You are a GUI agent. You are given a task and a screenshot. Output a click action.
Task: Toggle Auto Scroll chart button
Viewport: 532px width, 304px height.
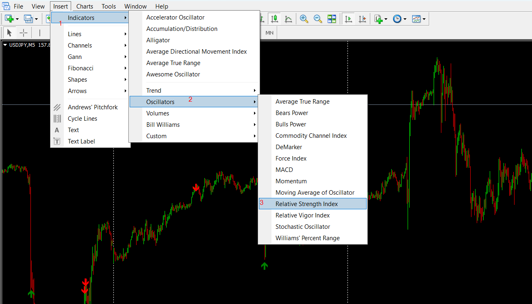click(348, 19)
